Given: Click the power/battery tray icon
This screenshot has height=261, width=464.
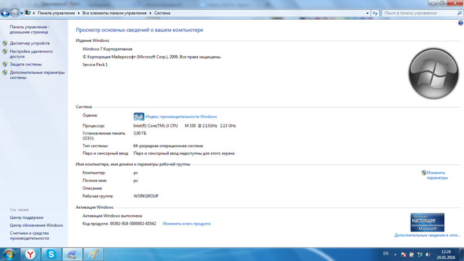Looking at the screenshot, I should coord(411,255).
